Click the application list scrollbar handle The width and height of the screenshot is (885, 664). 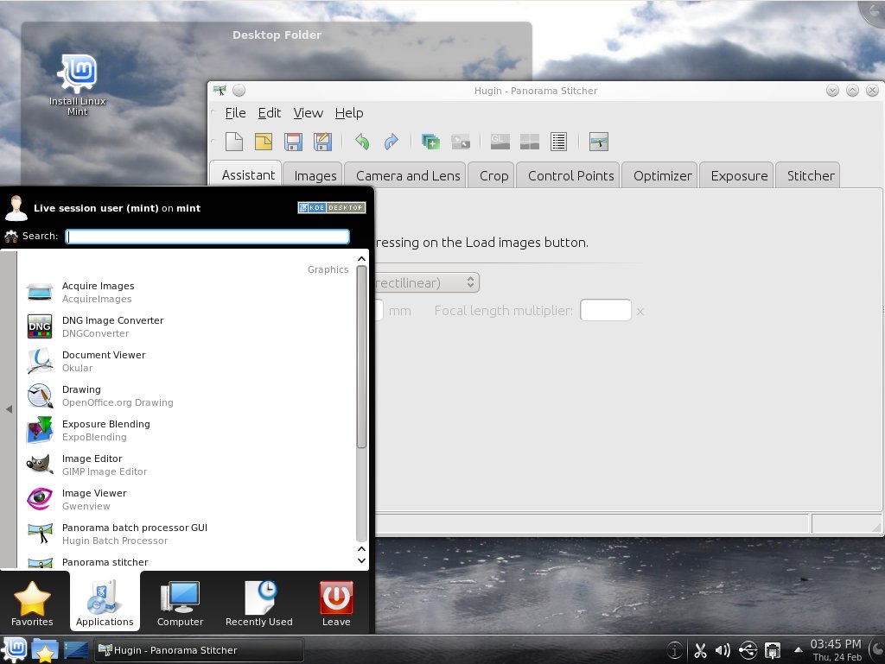click(362, 357)
